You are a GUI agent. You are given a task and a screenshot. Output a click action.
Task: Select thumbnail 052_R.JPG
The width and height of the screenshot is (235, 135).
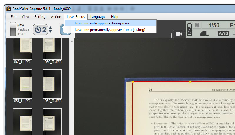(x=52, y=84)
